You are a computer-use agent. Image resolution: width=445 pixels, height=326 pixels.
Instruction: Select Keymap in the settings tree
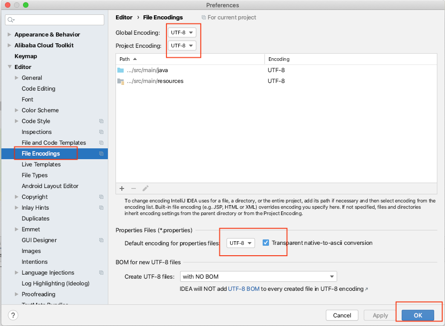[x=26, y=56]
